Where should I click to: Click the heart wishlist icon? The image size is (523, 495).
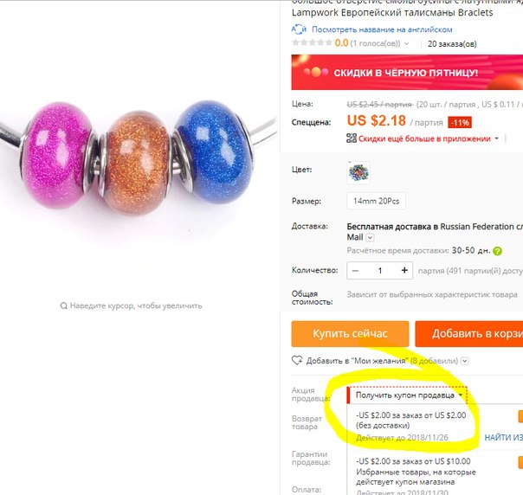297,360
